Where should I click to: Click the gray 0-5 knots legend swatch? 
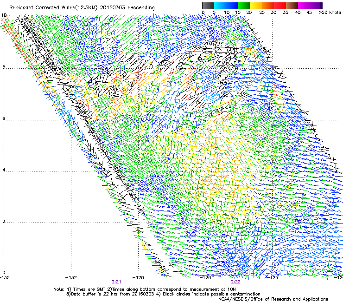click(208, 6)
